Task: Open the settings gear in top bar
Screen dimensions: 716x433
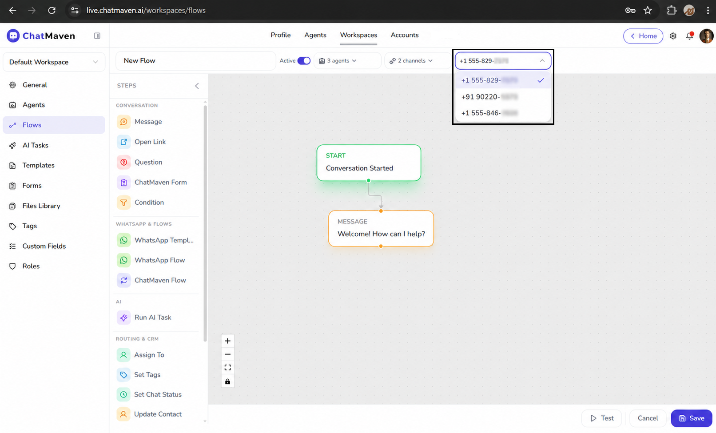Action: coord(673,36)
